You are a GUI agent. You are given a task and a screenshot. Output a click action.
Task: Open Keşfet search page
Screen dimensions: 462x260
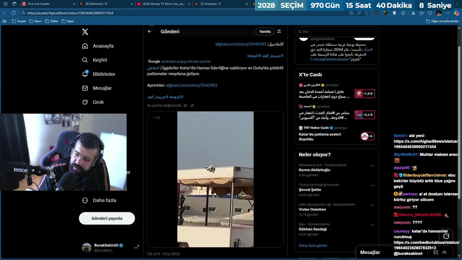95,60
